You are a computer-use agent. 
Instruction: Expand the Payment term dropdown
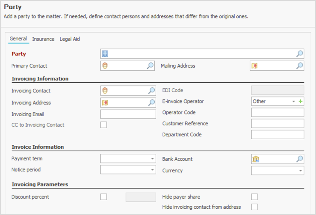pyautogui.click(x=152, y=159)
